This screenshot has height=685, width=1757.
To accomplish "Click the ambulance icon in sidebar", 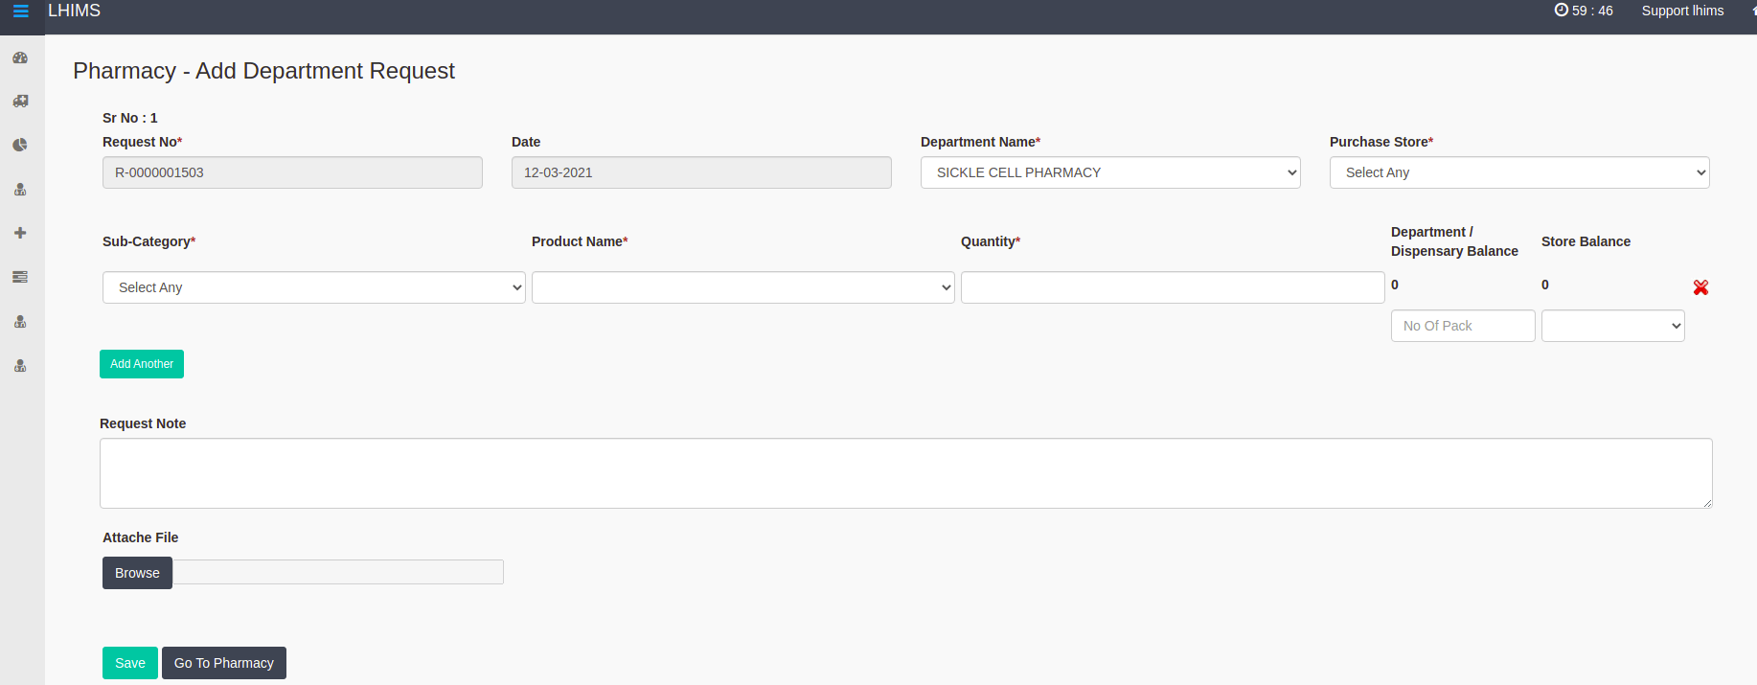I will pos(20,101).
